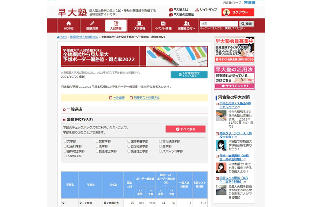Check the 文学部 checkbox
Viewport: 312px width, 207px height.
(x=65, y=141)
